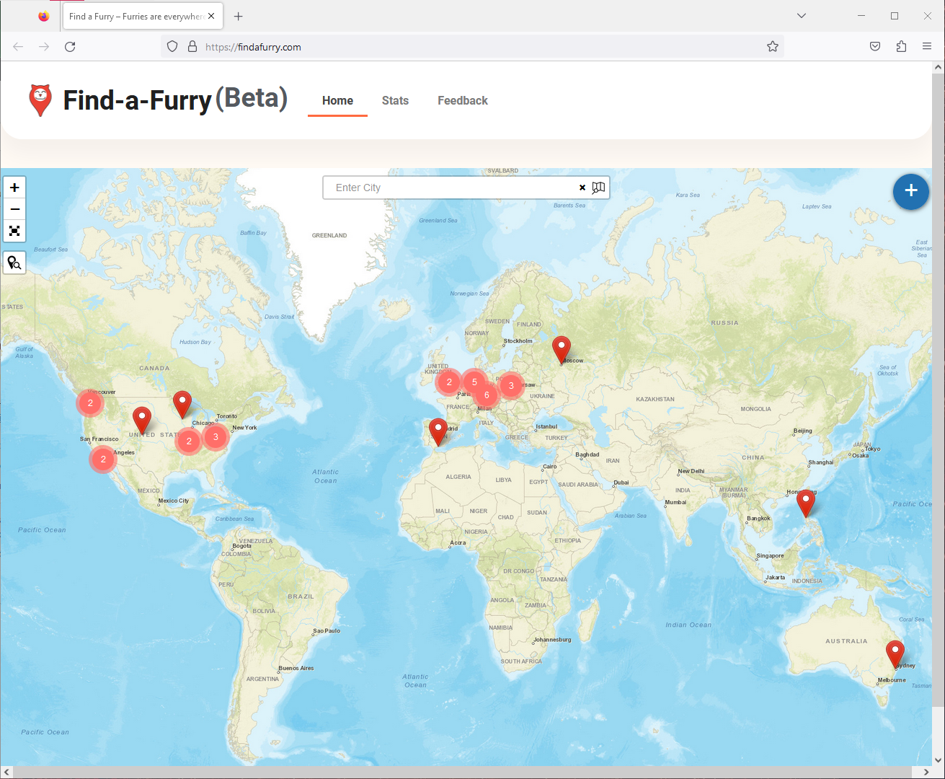Toggle fullscreen map view
Screen dimensions: 945x779
click(x=14, y=231)
